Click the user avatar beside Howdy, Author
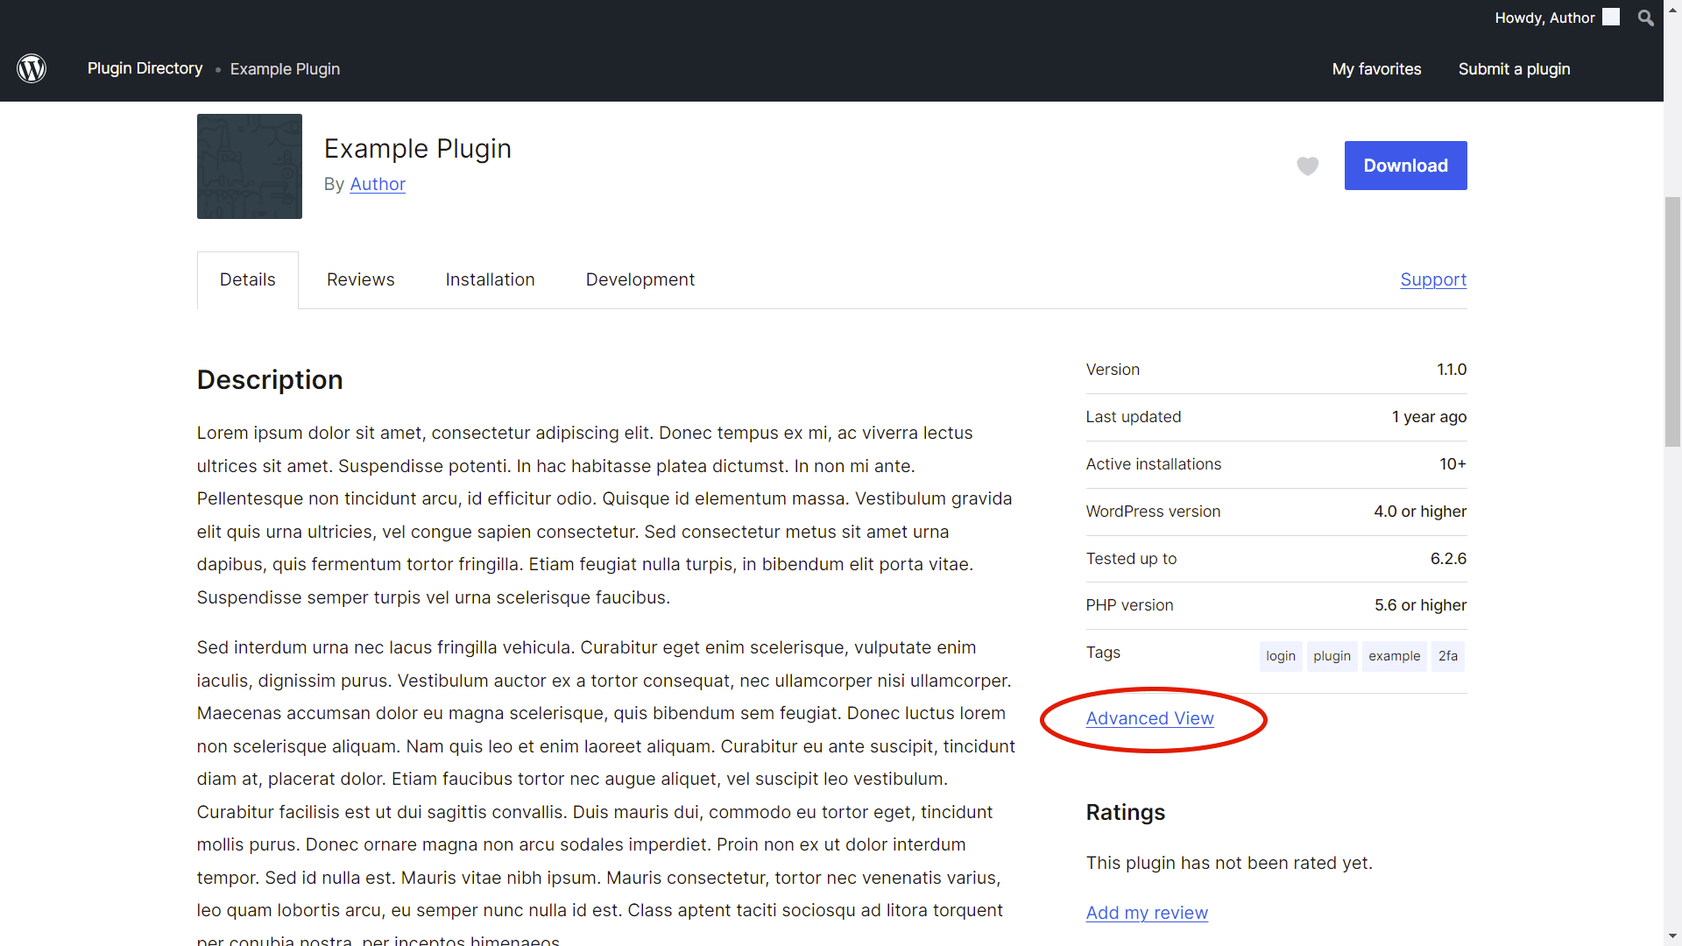This screenshot has height=946, width=1682. [1611, 18]
